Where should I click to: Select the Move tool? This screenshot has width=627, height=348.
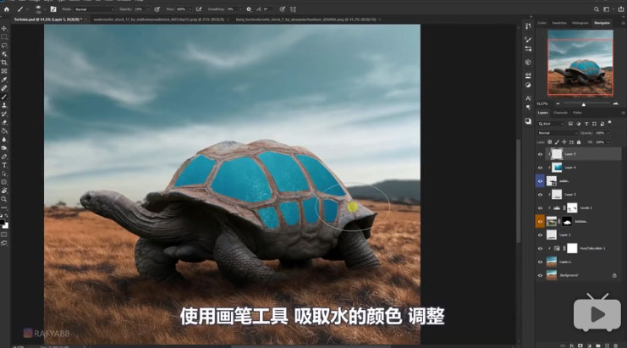click(4, 29)
